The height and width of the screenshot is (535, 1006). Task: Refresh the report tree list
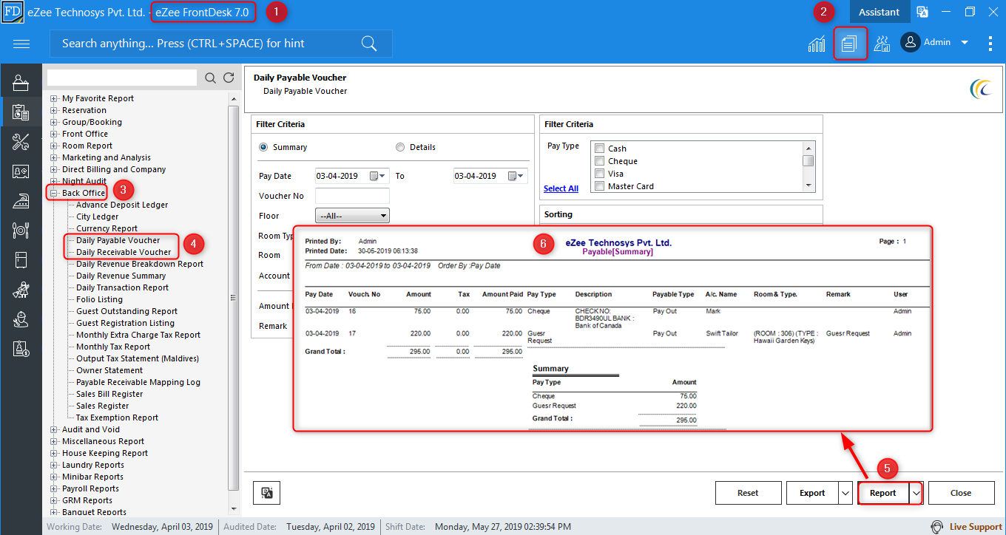pos(229,78)
